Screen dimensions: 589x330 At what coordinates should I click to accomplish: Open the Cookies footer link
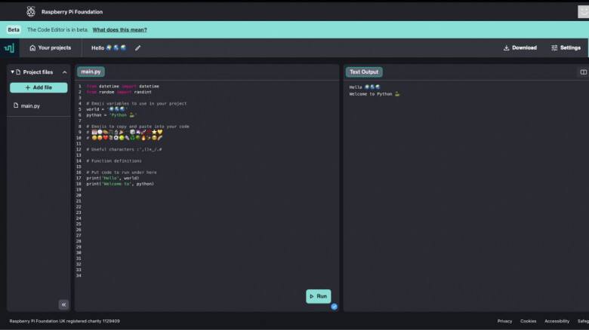click(528, 321)
